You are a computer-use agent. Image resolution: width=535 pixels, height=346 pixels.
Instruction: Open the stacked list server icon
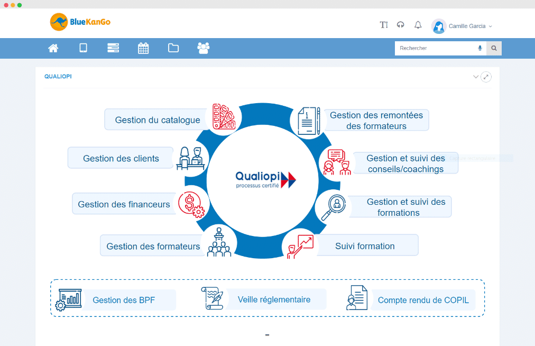(x=113, y=48)
